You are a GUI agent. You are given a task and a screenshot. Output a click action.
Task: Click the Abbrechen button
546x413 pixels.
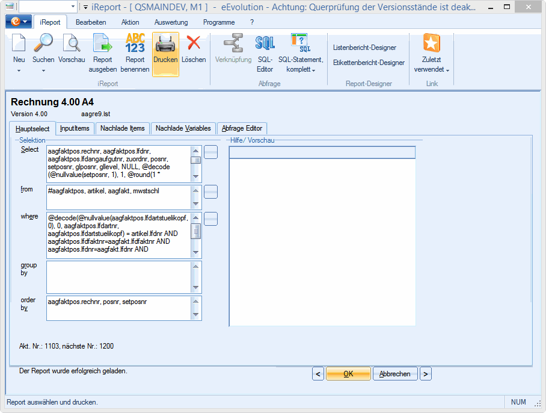click(x=395, y=374)
